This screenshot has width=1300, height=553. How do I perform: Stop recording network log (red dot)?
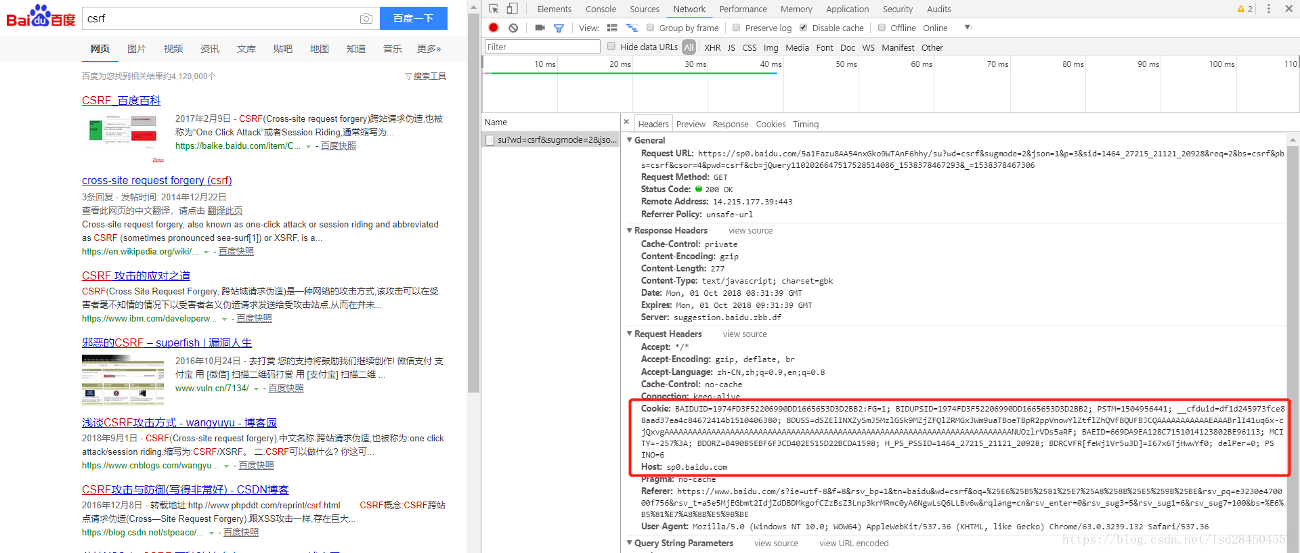point(494,28)
